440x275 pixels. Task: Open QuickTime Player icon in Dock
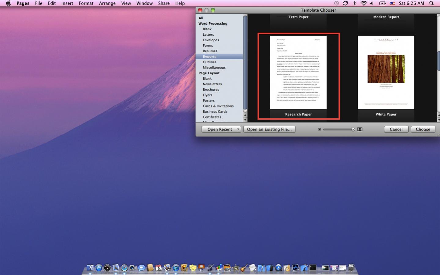pyautogui.click(x=278, y=268)
